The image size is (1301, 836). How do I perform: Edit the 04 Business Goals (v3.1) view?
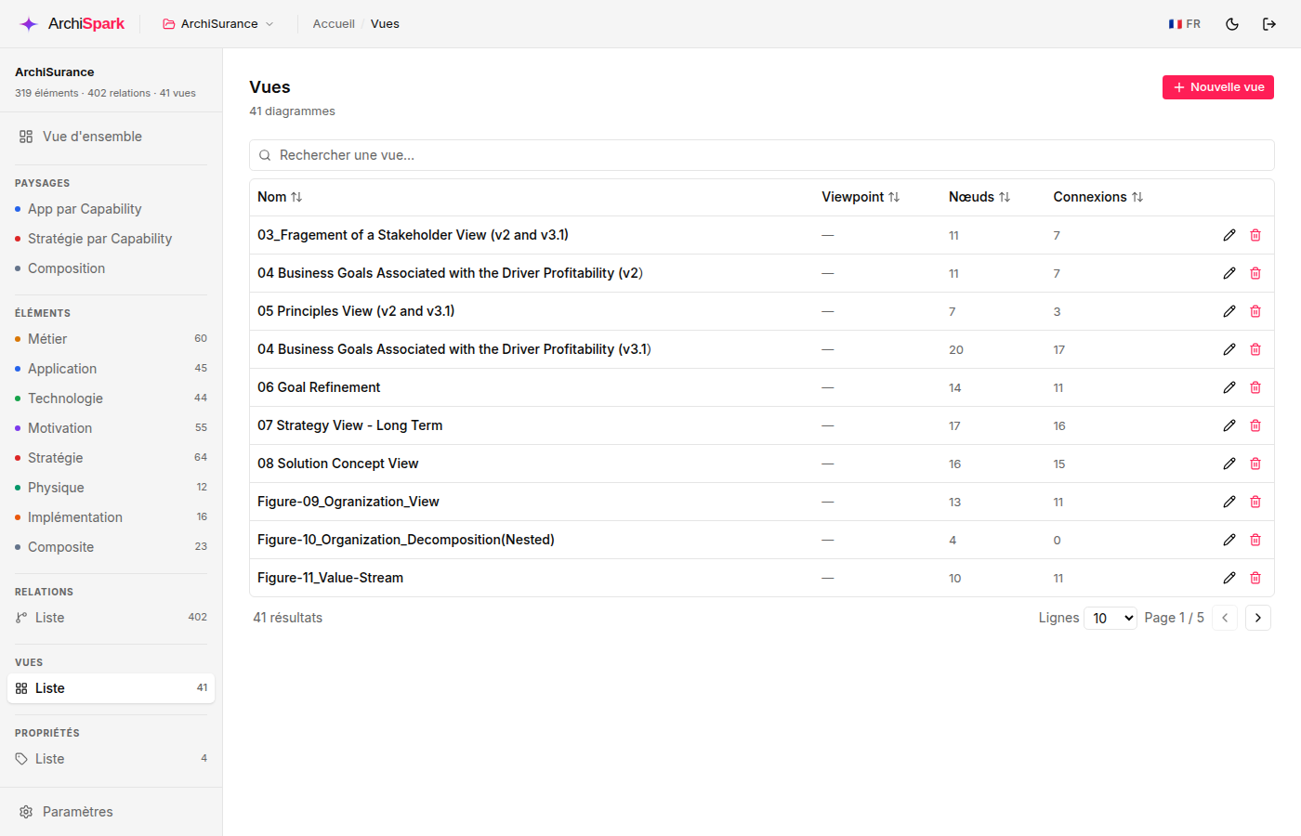tap(1229, 349)
